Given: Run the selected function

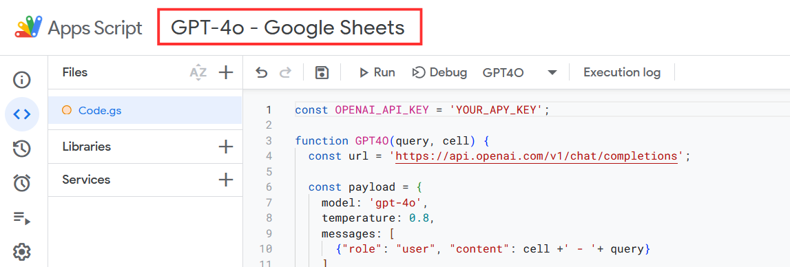Looking at the screenshot, I should point(377,72).
